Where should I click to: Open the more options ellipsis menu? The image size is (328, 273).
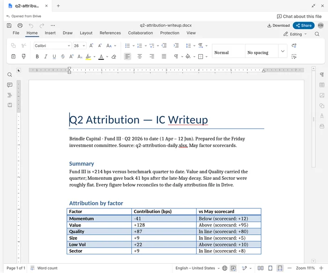pyautogui.click(x=52, y=25)
